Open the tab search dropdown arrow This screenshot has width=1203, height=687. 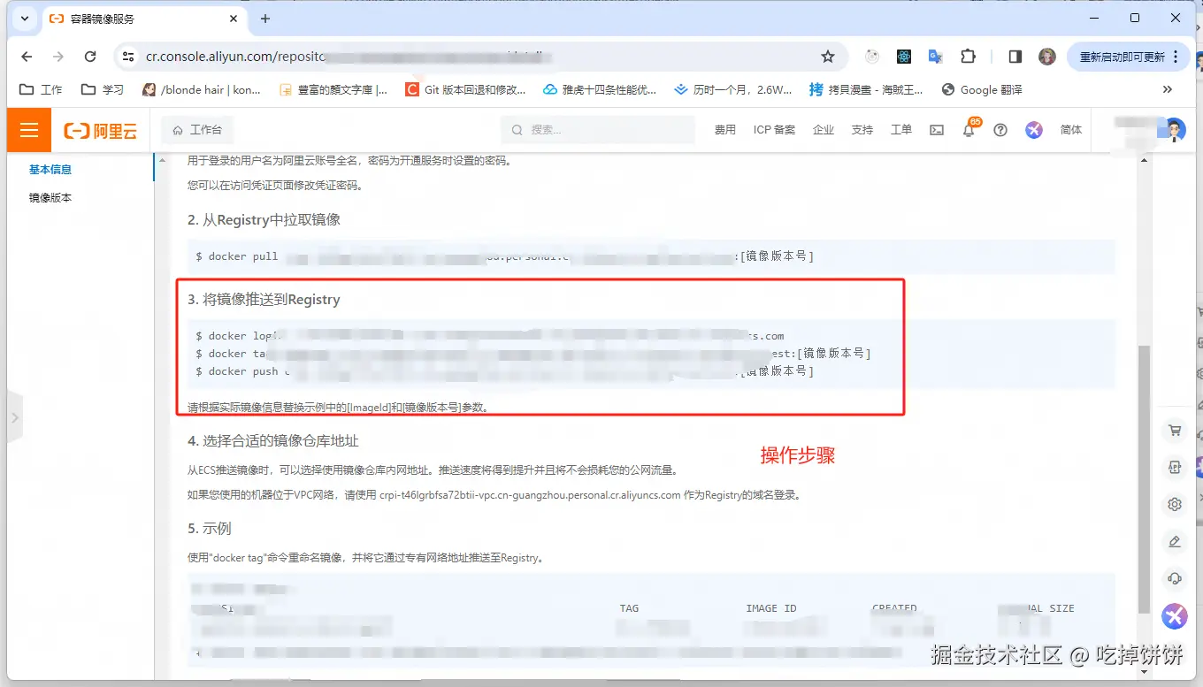24,18
